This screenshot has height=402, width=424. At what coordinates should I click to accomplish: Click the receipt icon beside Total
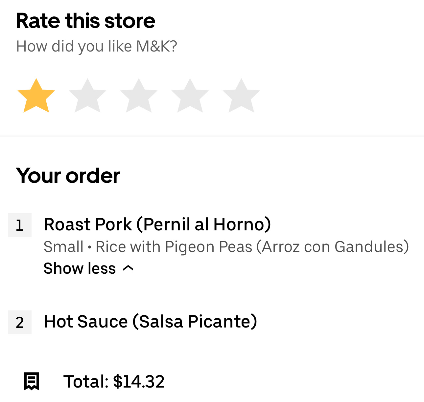coord(32,381)
